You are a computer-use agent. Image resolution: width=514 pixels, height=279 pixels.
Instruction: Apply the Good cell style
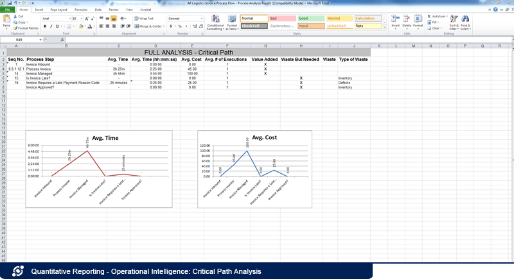pyautogui.click(x=310, y=19)
